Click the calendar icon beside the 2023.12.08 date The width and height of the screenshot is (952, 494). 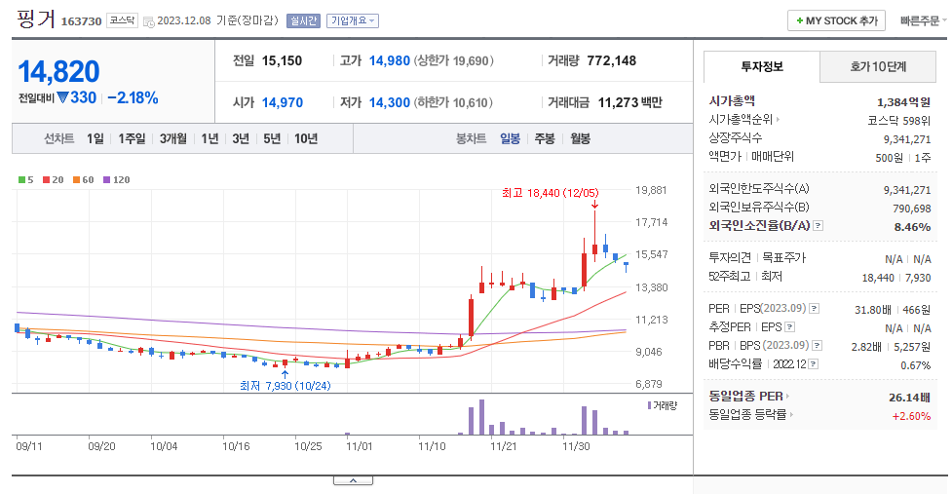click(x=149, y=21)
